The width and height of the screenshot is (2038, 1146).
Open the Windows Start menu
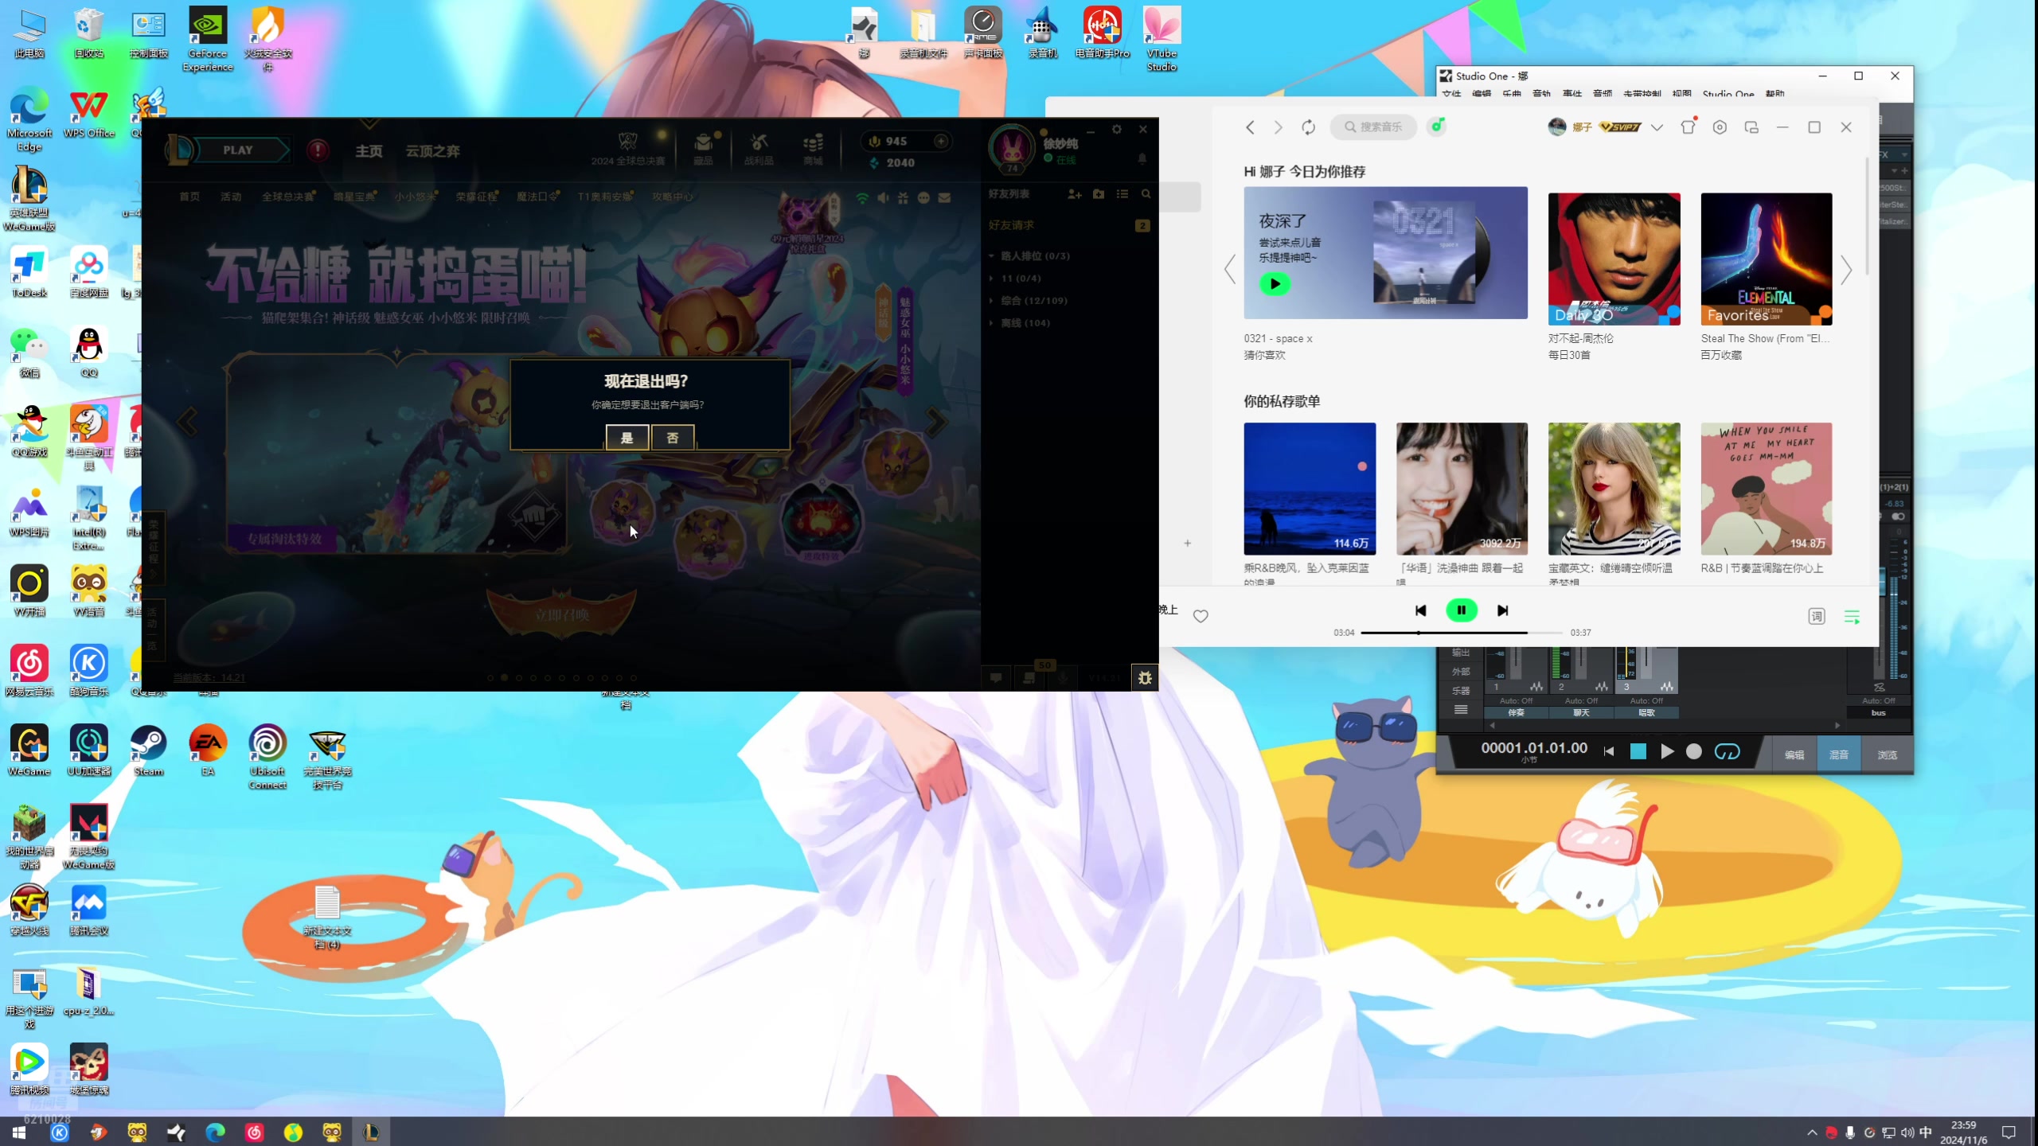pos(19,1132)
